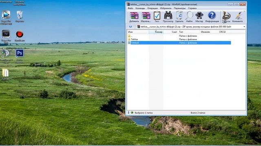The height and width of the screenshot is (146, 261).
Task: Show archive Информация
Action: click(212, 17)
